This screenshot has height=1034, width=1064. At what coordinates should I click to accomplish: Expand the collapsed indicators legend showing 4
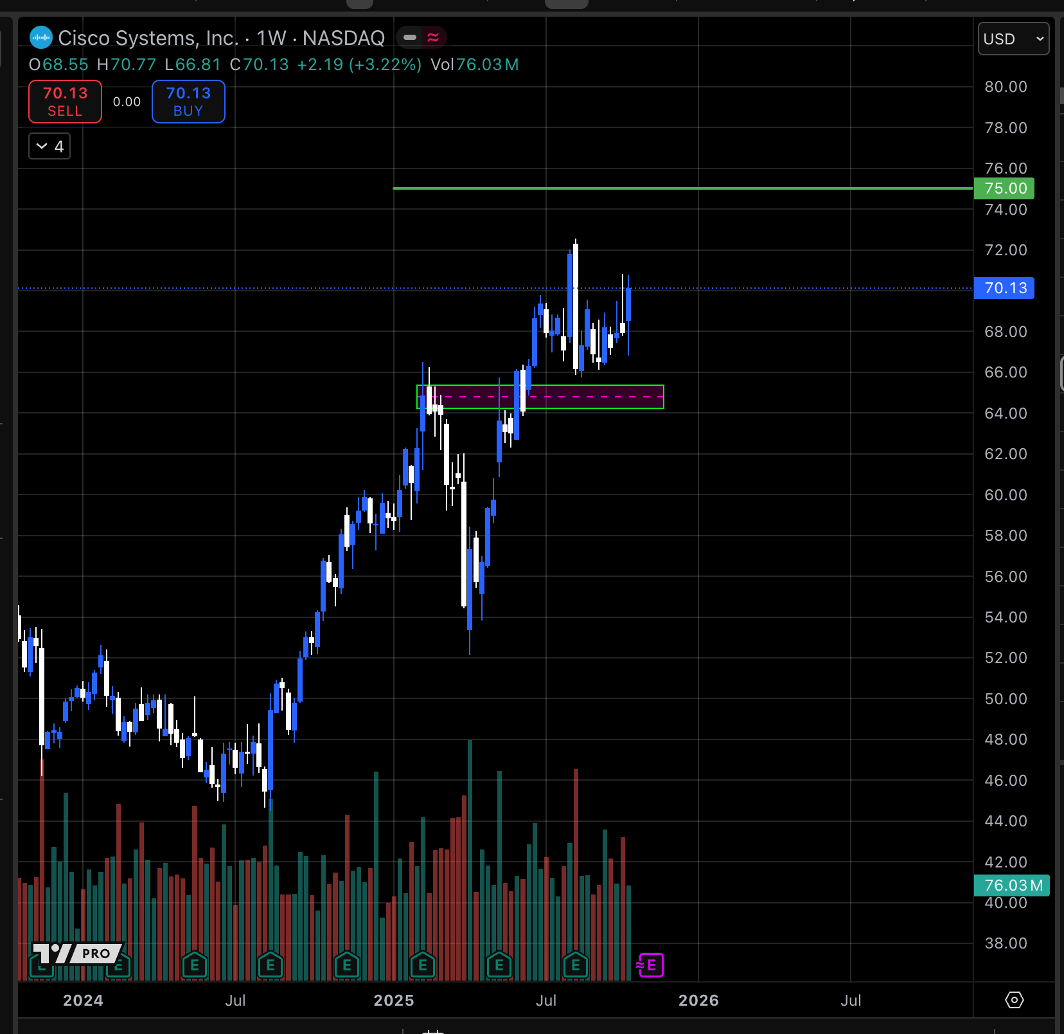(x=49, y=146)
